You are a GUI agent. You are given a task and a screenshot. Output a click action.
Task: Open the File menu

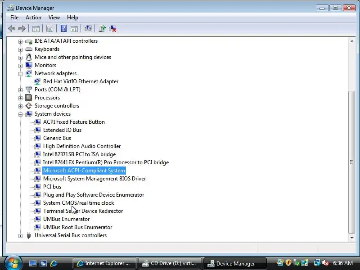tap(14, 18)
